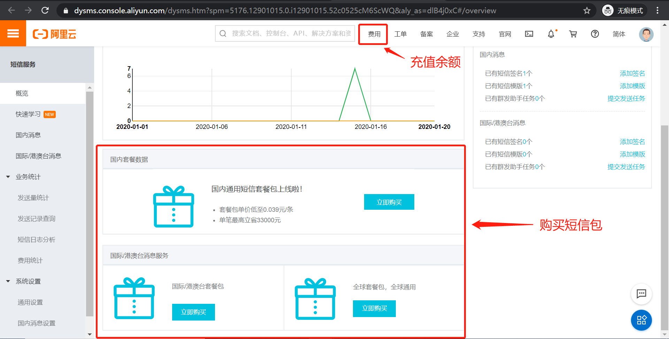Click the Aliyun logo
Image resolution: width=669 pixels, height=339 pixels.
(54, 34)
